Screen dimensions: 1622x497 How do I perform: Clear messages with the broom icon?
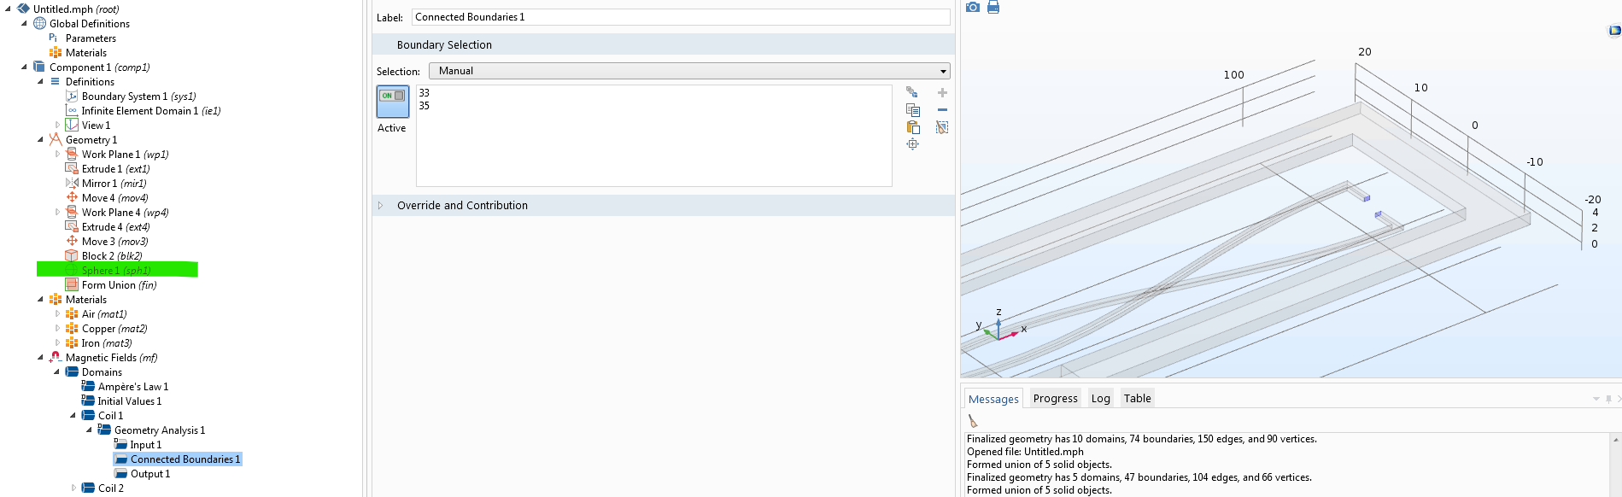pyautogui.click(x=973, y=421)
